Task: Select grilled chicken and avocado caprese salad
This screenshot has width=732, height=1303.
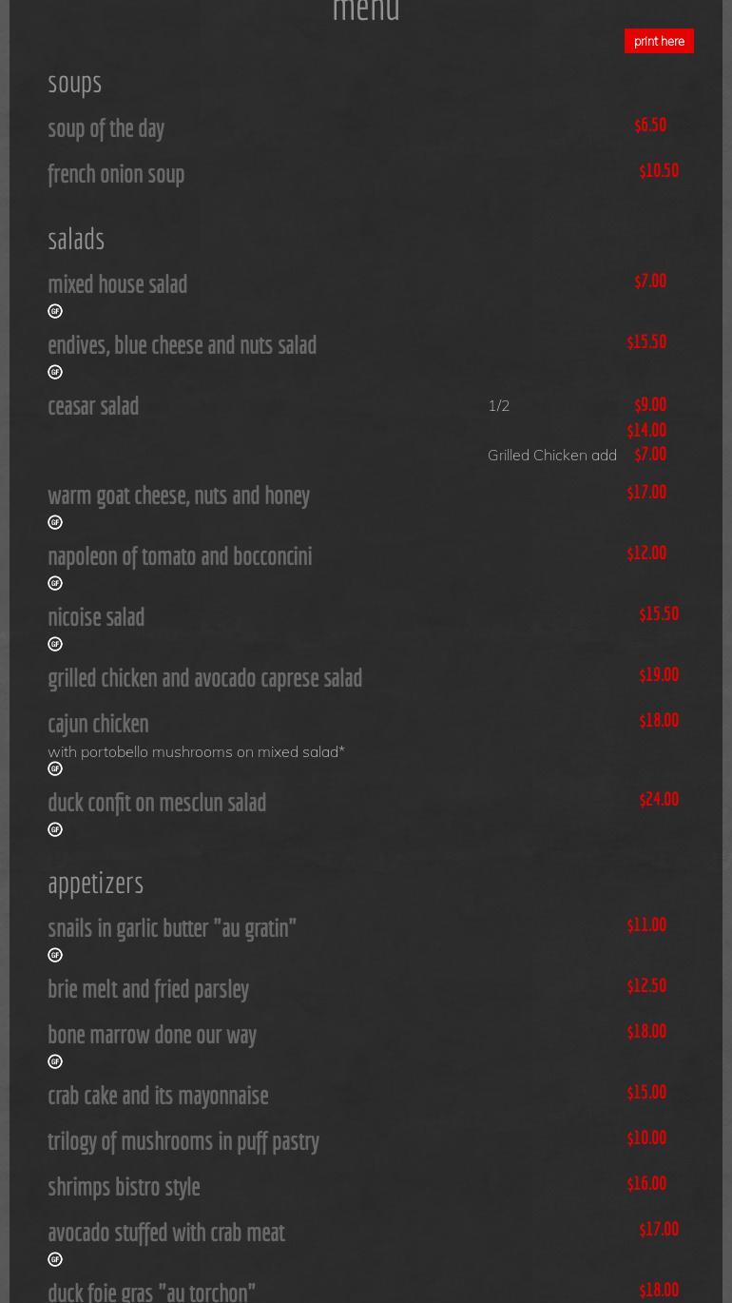Action: [x=204, y=677]
